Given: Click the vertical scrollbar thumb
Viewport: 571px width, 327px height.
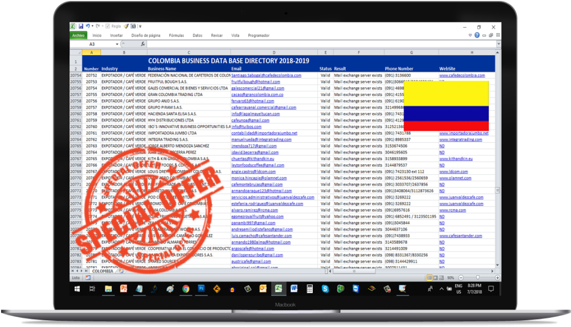Looking at the screenshot, I should coord(498,191).
